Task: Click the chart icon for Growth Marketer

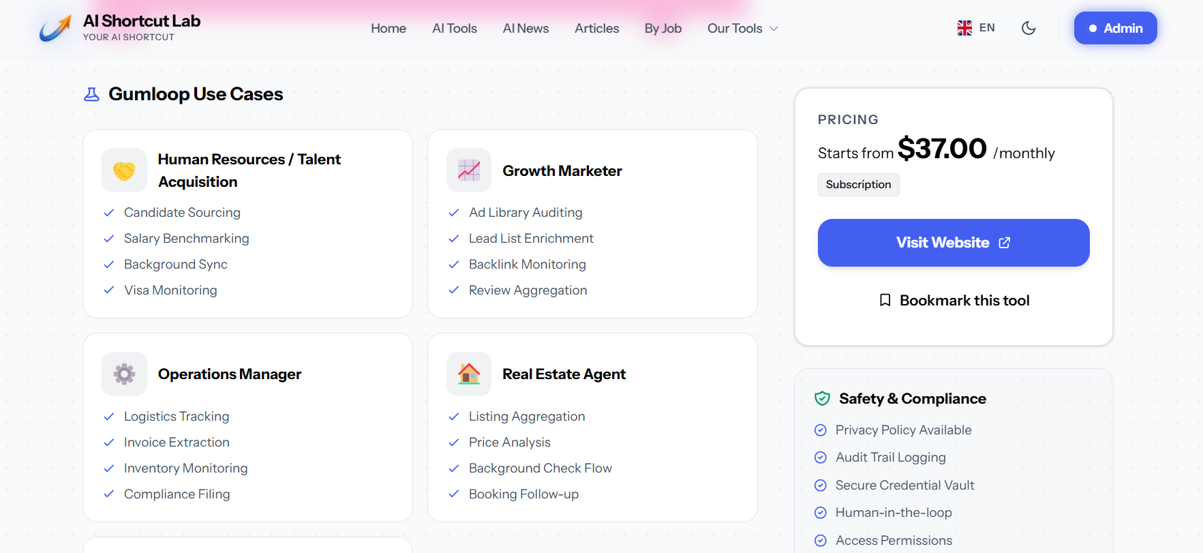Action: (469, 170)
